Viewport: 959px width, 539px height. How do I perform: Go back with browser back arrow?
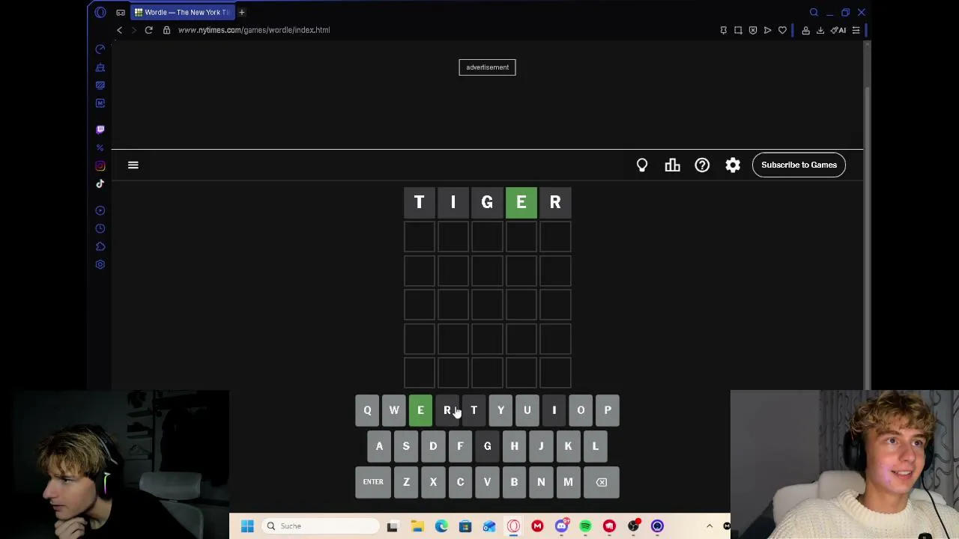point(119,30)
